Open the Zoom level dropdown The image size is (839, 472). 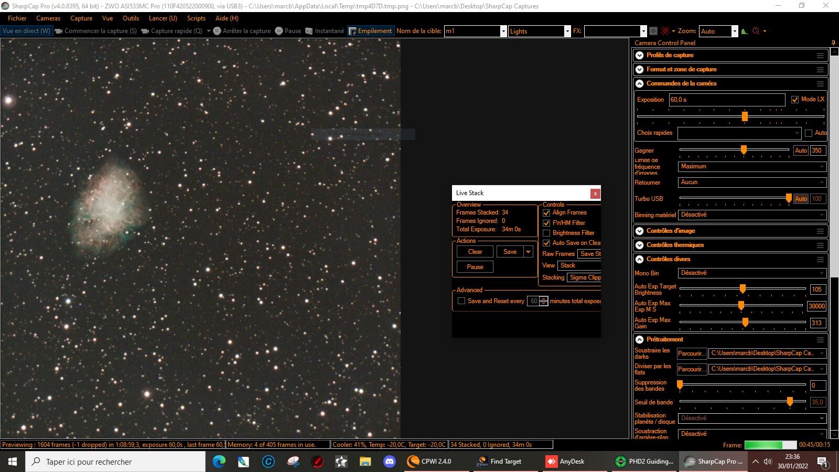735,31
